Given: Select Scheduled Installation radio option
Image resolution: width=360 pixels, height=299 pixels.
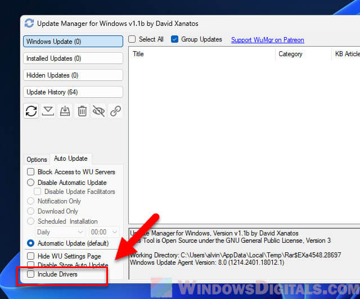Looking at the screenshot, I should coord(31,221).
